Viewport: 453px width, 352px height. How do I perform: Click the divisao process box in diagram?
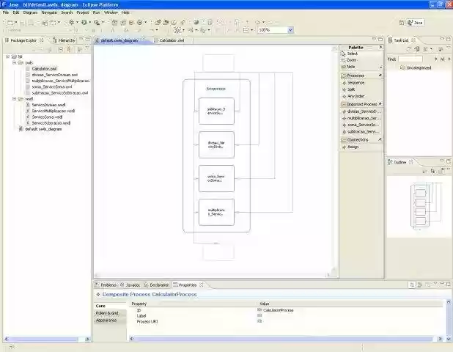pyautogui.click(x=216, y=144)
